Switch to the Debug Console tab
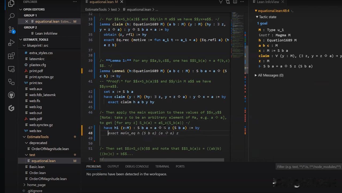The image size is (342, 193). tap(137, 166)
